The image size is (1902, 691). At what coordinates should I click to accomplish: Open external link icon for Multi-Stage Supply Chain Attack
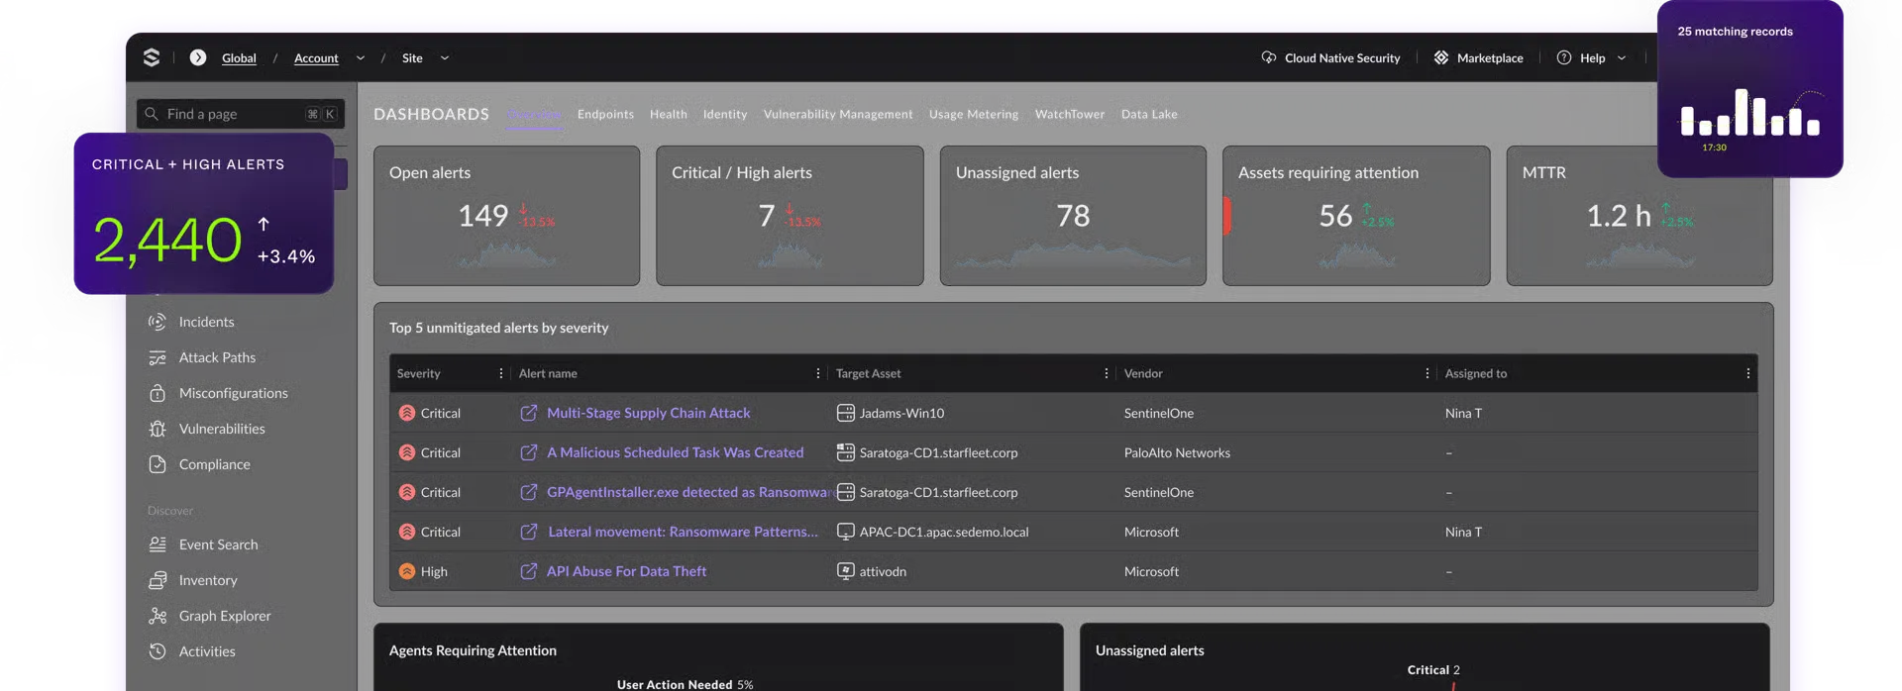(529, 413)
